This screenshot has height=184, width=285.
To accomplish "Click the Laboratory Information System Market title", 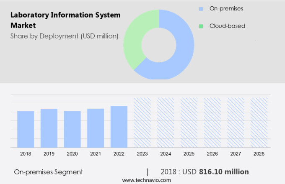I will point(65,20).
